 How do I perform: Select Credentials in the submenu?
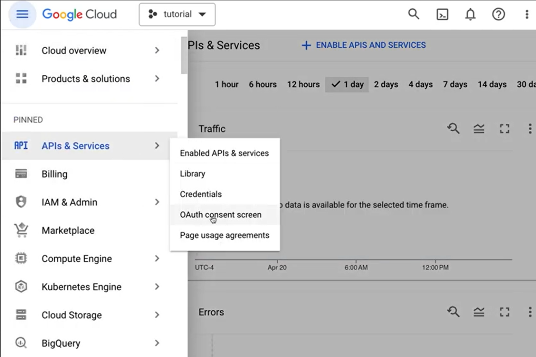pos(200,194)
